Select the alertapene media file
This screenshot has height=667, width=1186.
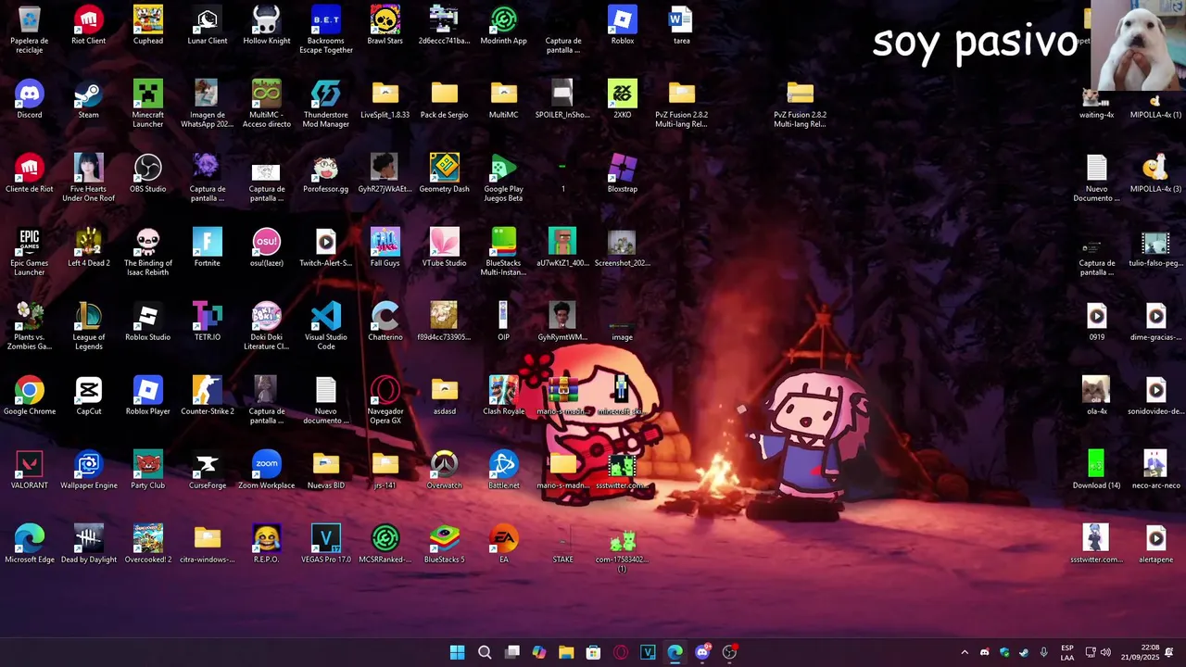pyautogui.click(x=1156, y=544)
